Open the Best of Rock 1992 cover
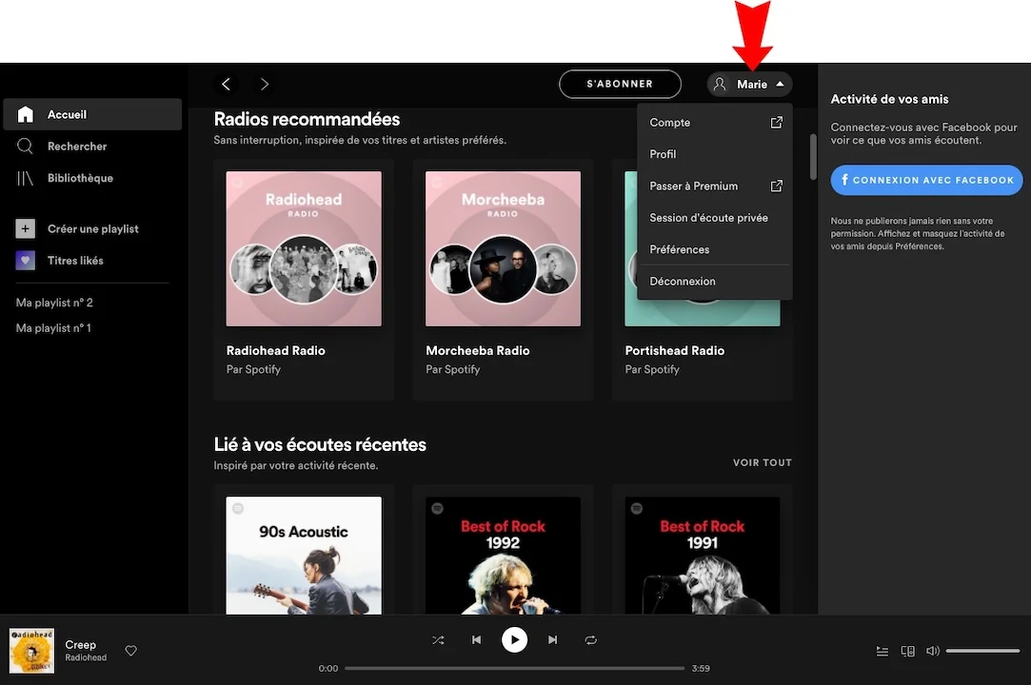Image resolution: width=1031 pixels, height=685 pixels. point(503,556)
